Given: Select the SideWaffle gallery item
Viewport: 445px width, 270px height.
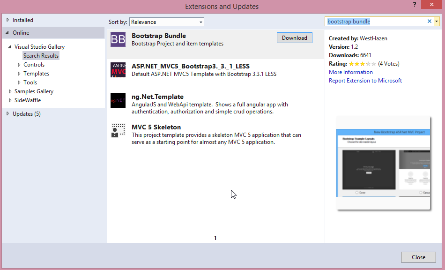Looking at the screenshot, I should pos(28,100).
